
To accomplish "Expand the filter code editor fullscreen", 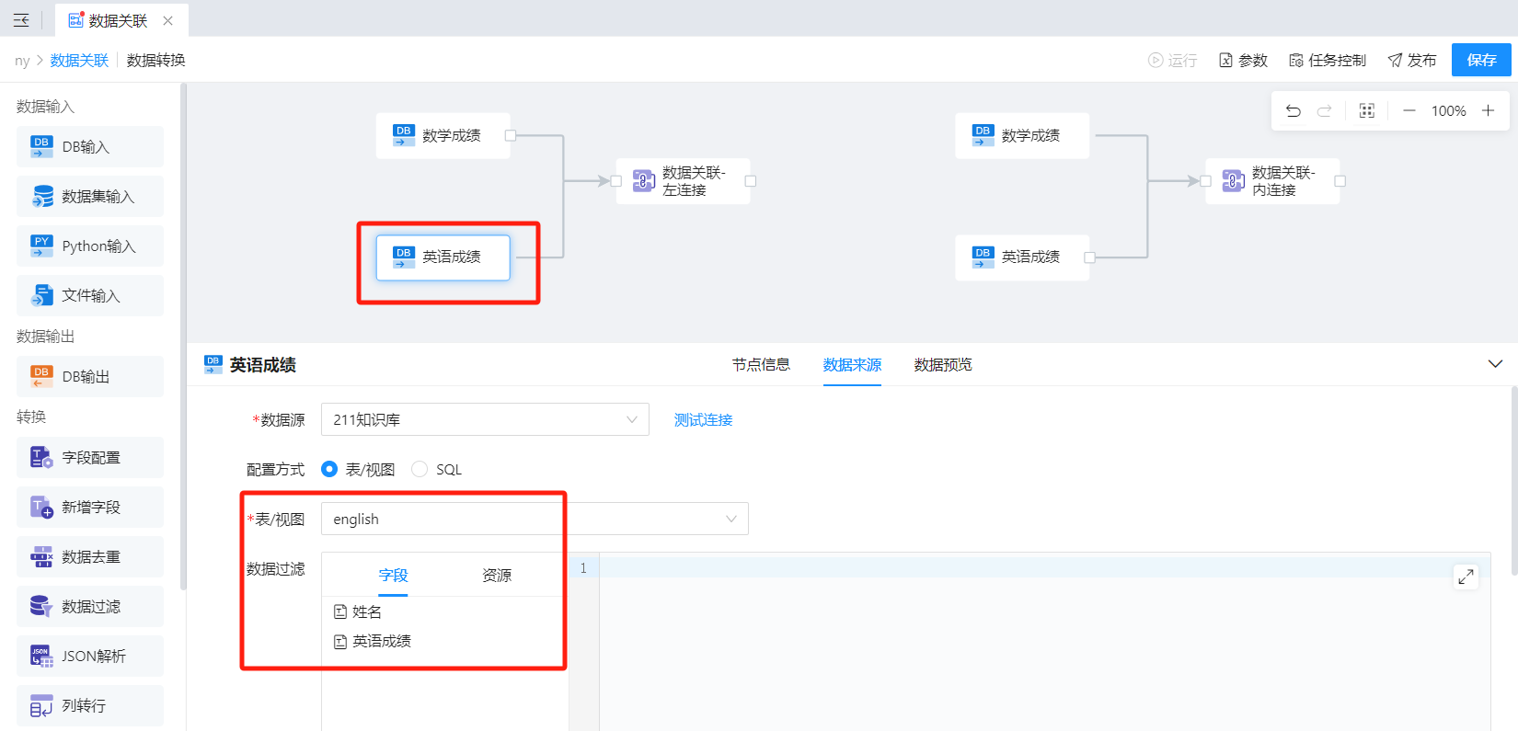I will pyautogui.click(x=1466, y=577).
